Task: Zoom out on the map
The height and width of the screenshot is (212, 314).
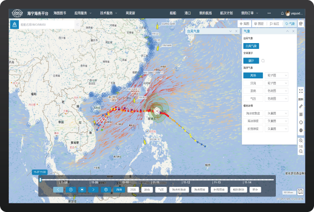Action: 301,151
